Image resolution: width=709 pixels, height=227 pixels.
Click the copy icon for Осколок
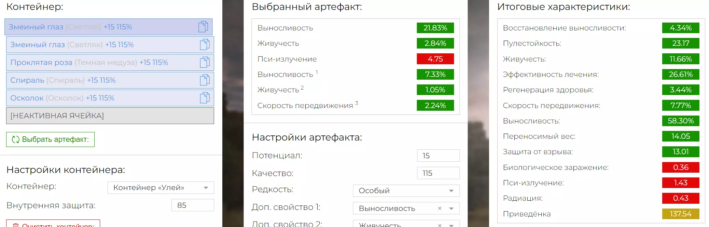205,98
